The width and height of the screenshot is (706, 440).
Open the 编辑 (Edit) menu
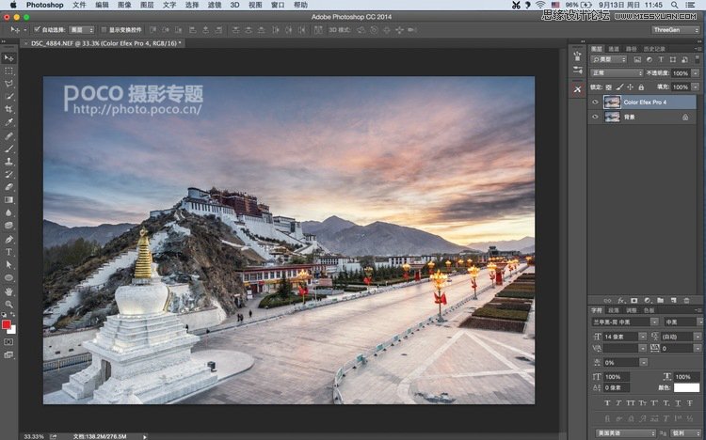tap(102, 5)
